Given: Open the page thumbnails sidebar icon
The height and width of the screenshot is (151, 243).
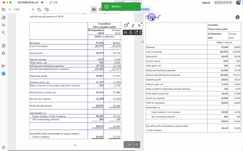Looking at the screenshot, I should 4,17.
